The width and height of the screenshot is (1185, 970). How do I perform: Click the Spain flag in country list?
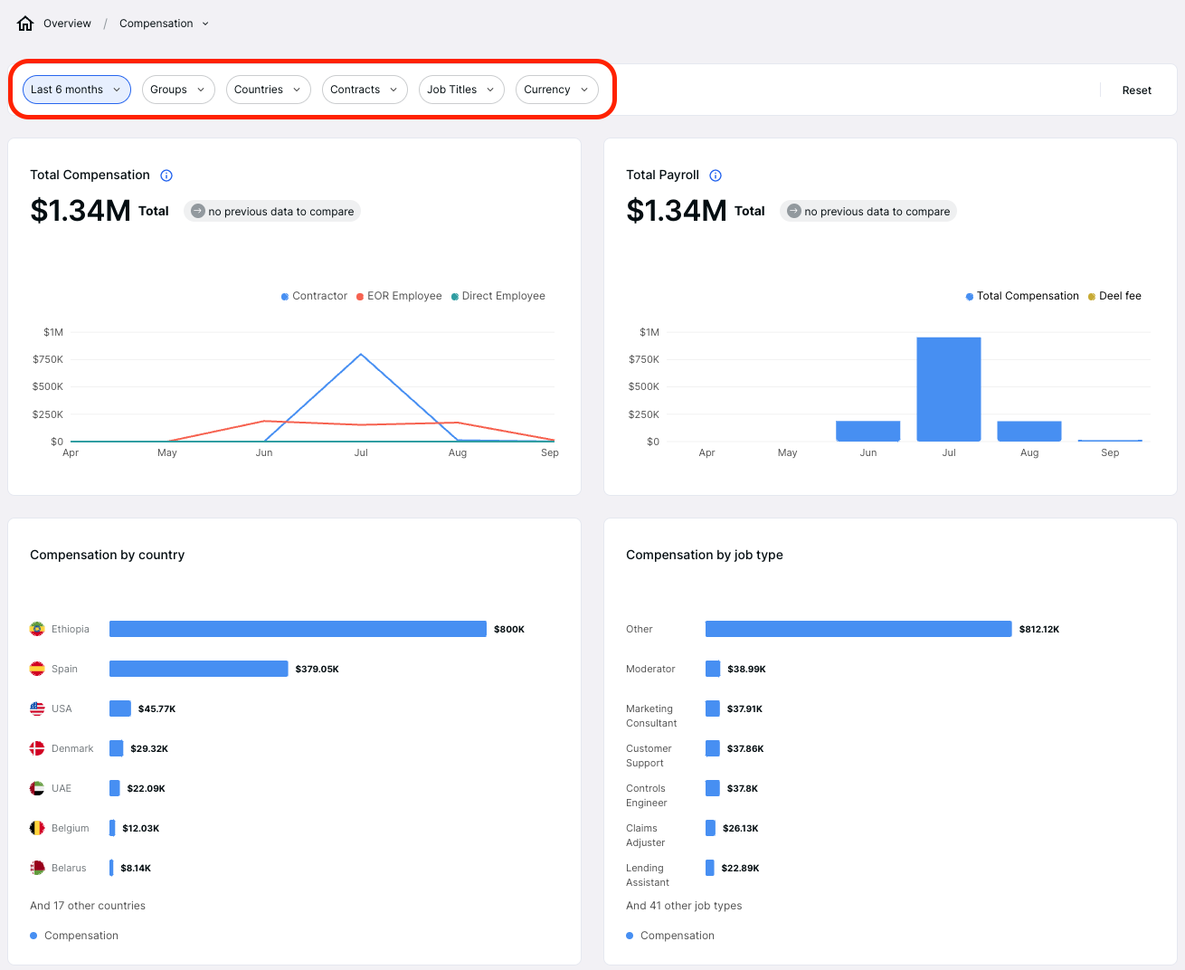click(x=36, y=668)
